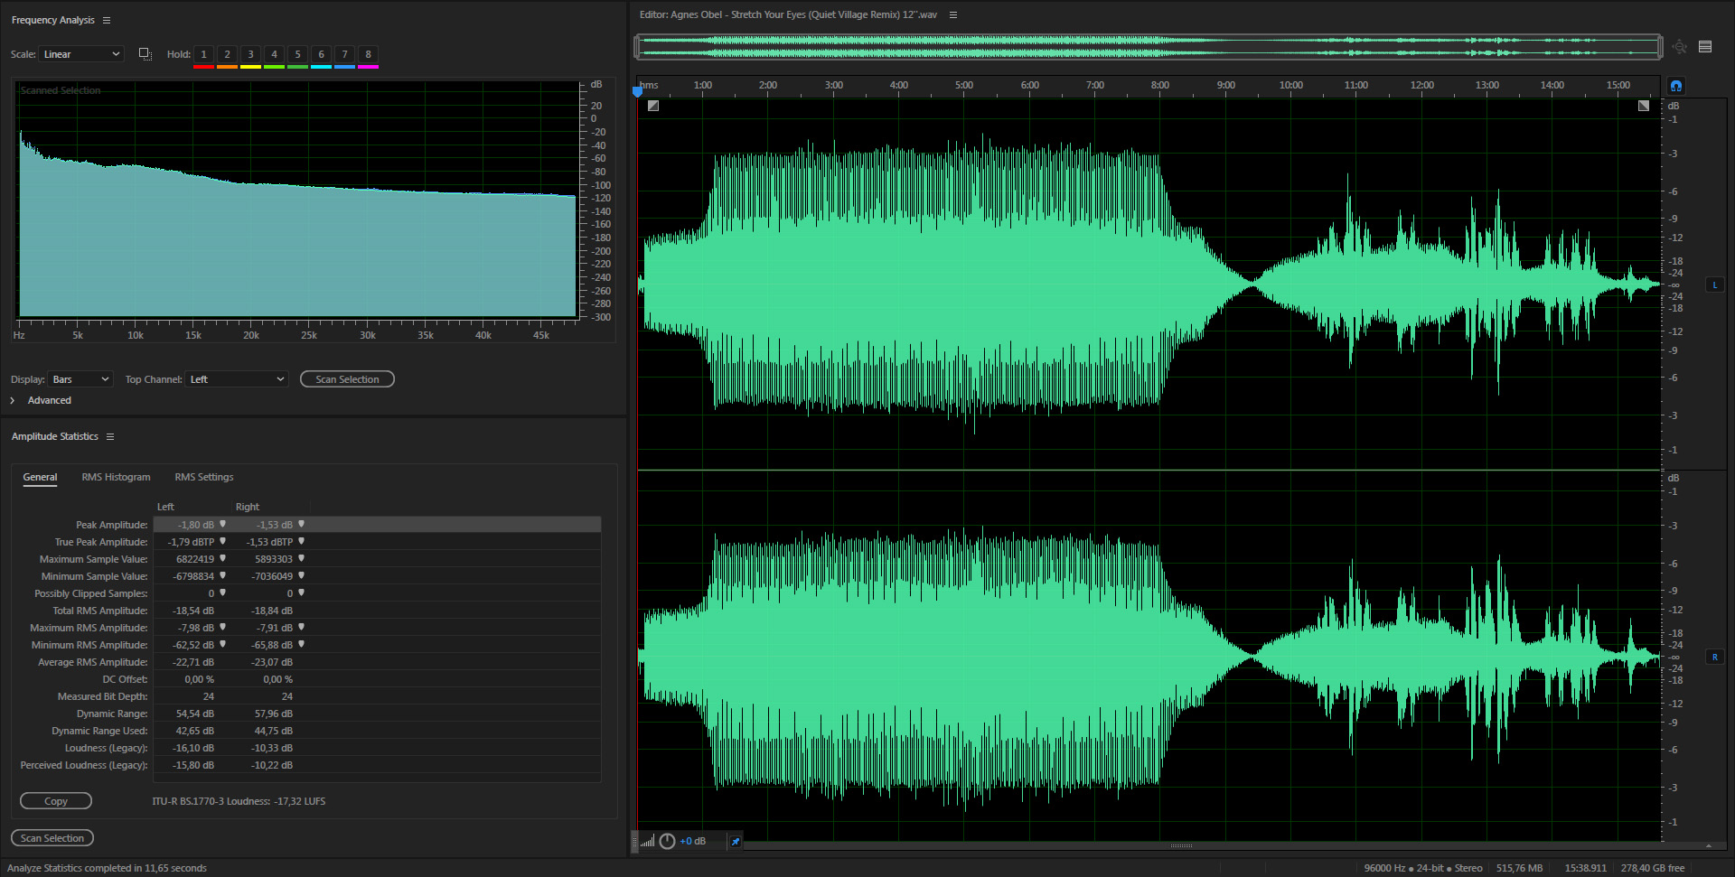Open the Scale dropdown set to Linear
The height and width of the screenshot is (877, 1735).
click(81, 54)
